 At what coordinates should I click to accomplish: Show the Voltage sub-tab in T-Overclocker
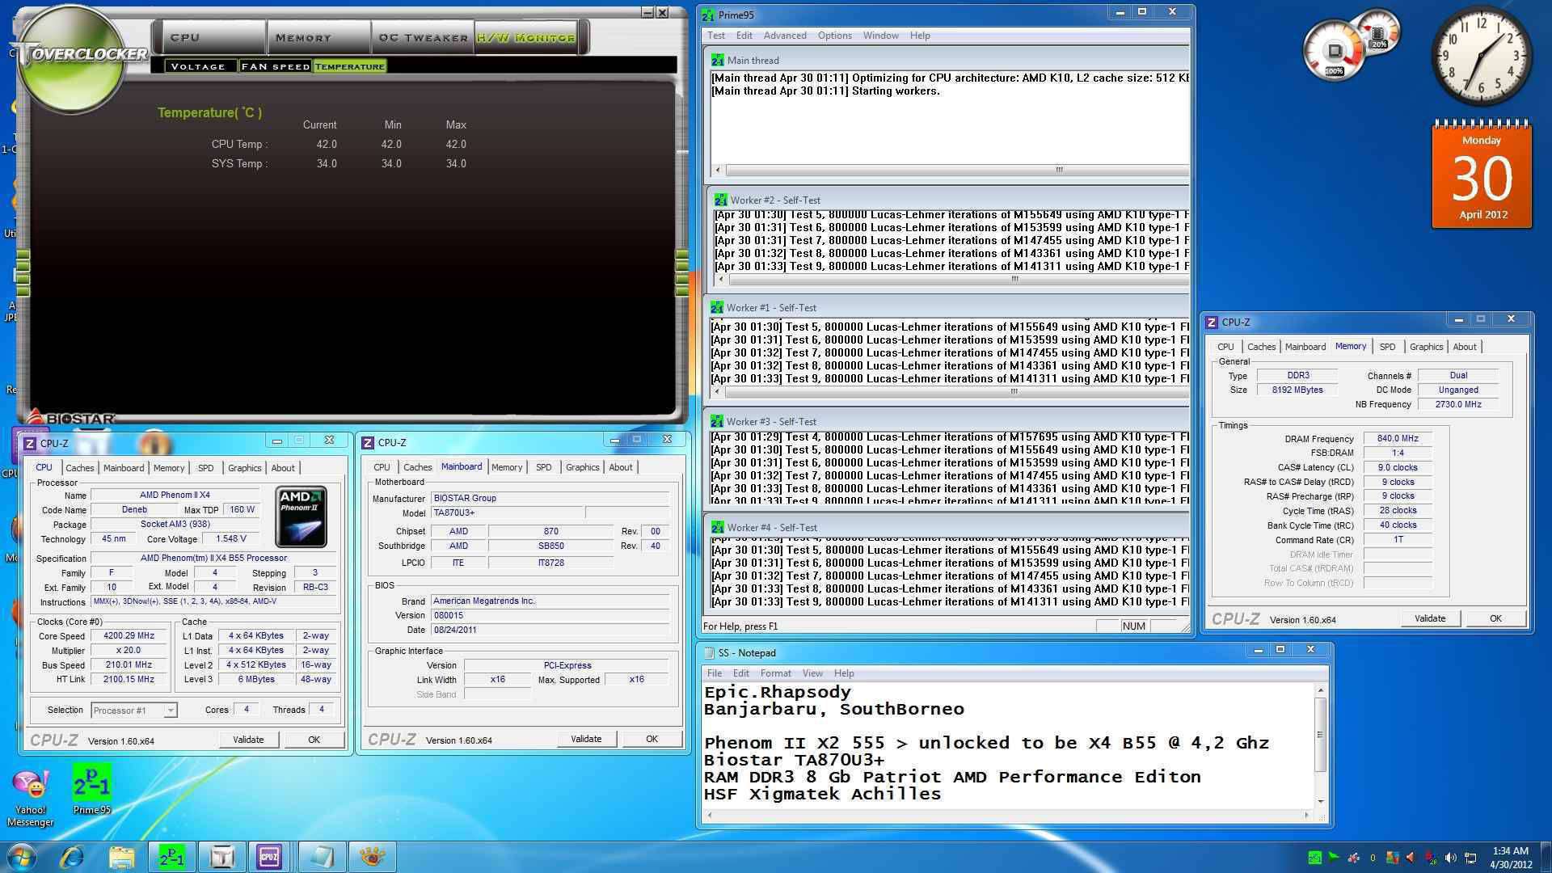point(199,66)
